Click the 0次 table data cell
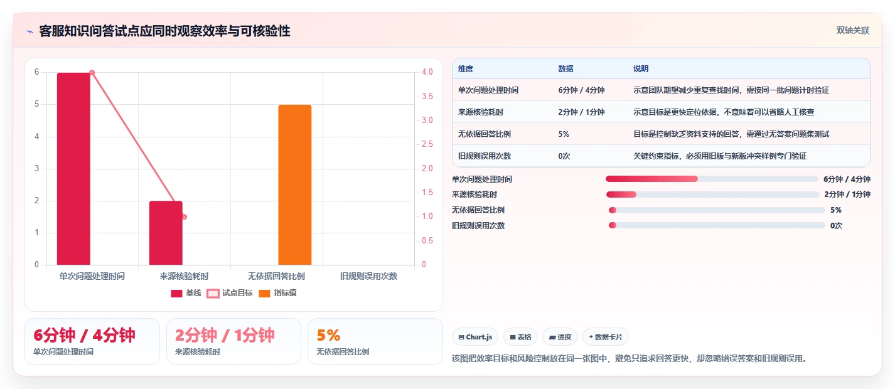 (564, 156)
